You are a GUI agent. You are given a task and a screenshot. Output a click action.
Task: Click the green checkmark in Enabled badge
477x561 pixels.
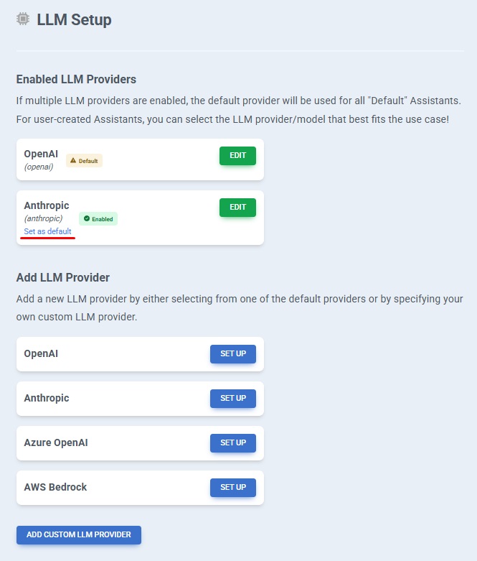[x=87, y=218]
